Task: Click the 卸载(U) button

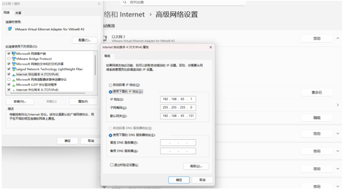Action: click(x=52, y=102)
